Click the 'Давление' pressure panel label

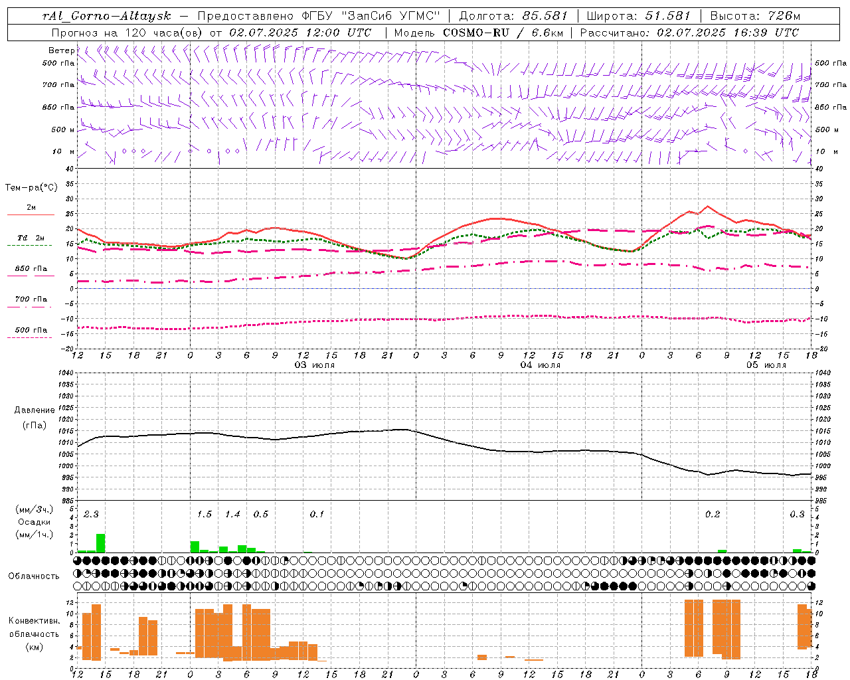point(34,410)
